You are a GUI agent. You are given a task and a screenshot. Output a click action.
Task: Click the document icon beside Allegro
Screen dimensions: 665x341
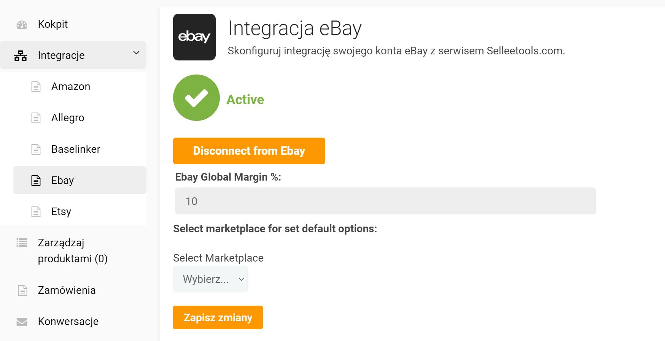[36, 118]
